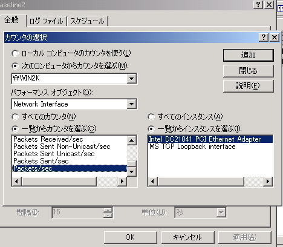This screenshot has width=283, height=247.
Task: Click the 説明 (Explain) button
Action: 249,86
